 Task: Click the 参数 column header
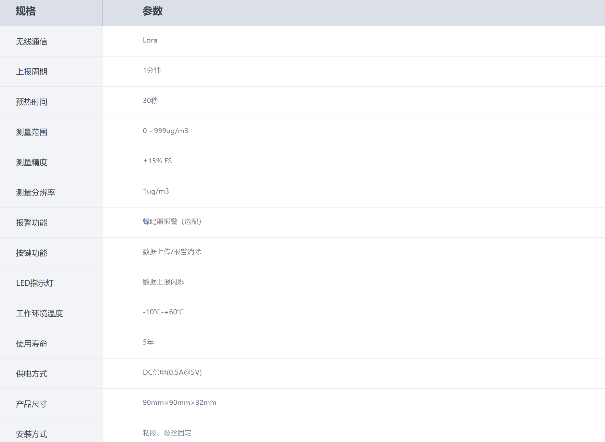click(153, 11)
